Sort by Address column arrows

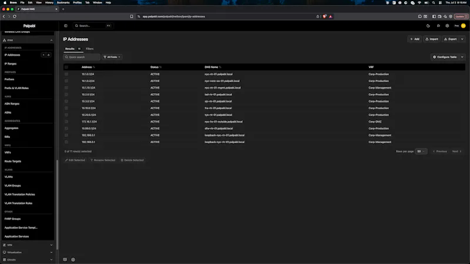(94, 67)
